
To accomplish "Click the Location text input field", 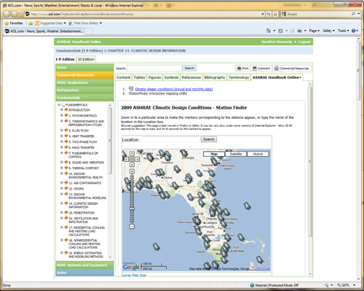I will pyautogui.click(x=170, y=139).
